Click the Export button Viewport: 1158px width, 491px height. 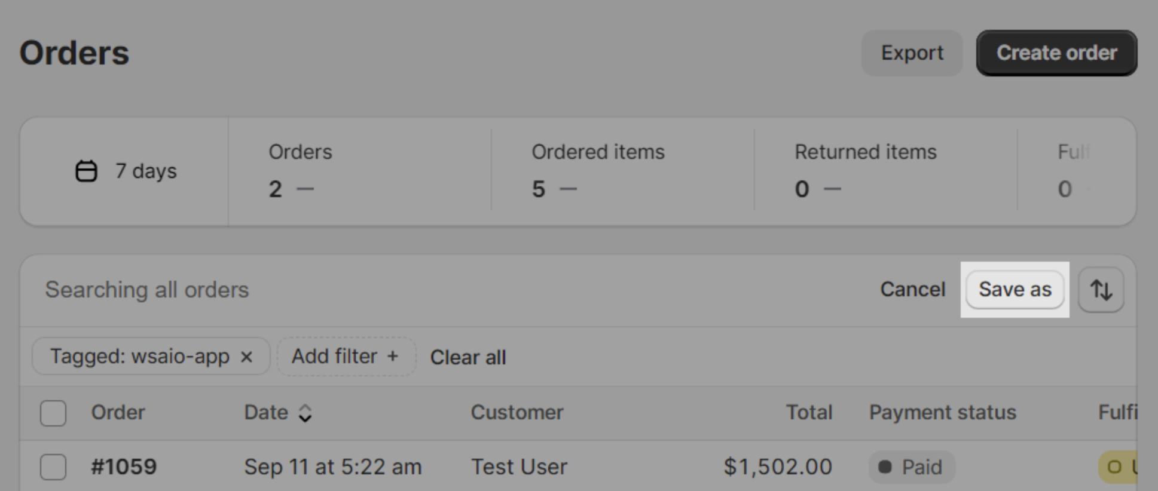point(912,53)
